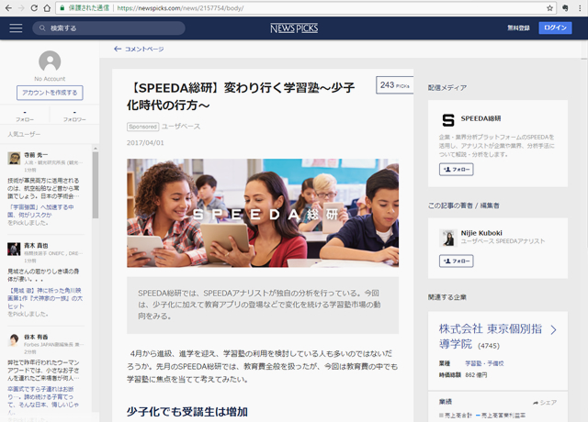This screenshot has height=422, width=588.
Task: Click browser reload page icon
Action: point(46,7)
